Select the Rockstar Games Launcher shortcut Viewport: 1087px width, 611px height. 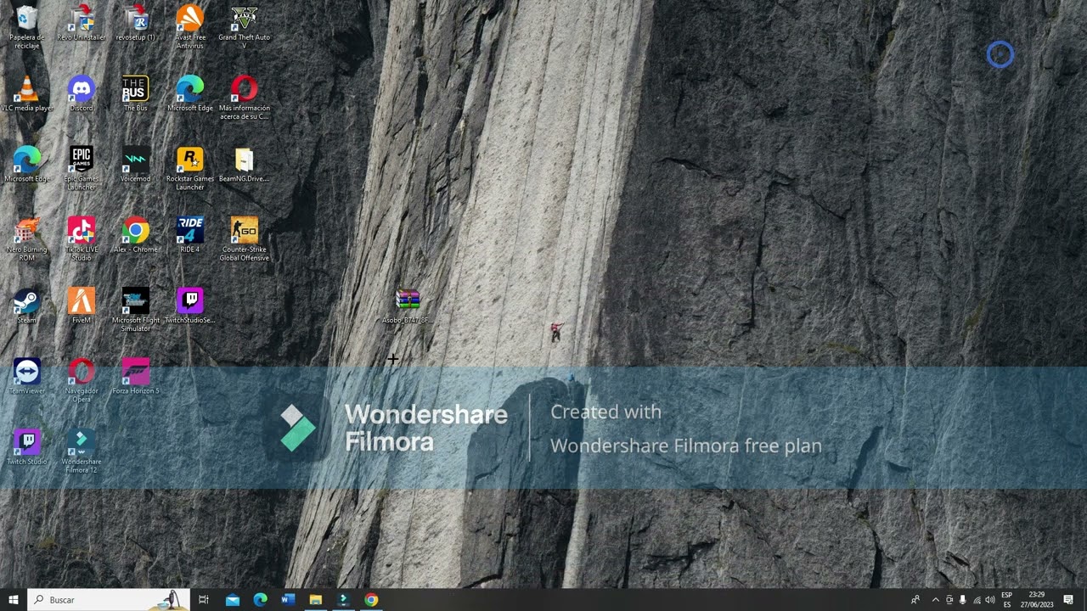(x=190, y=168)
